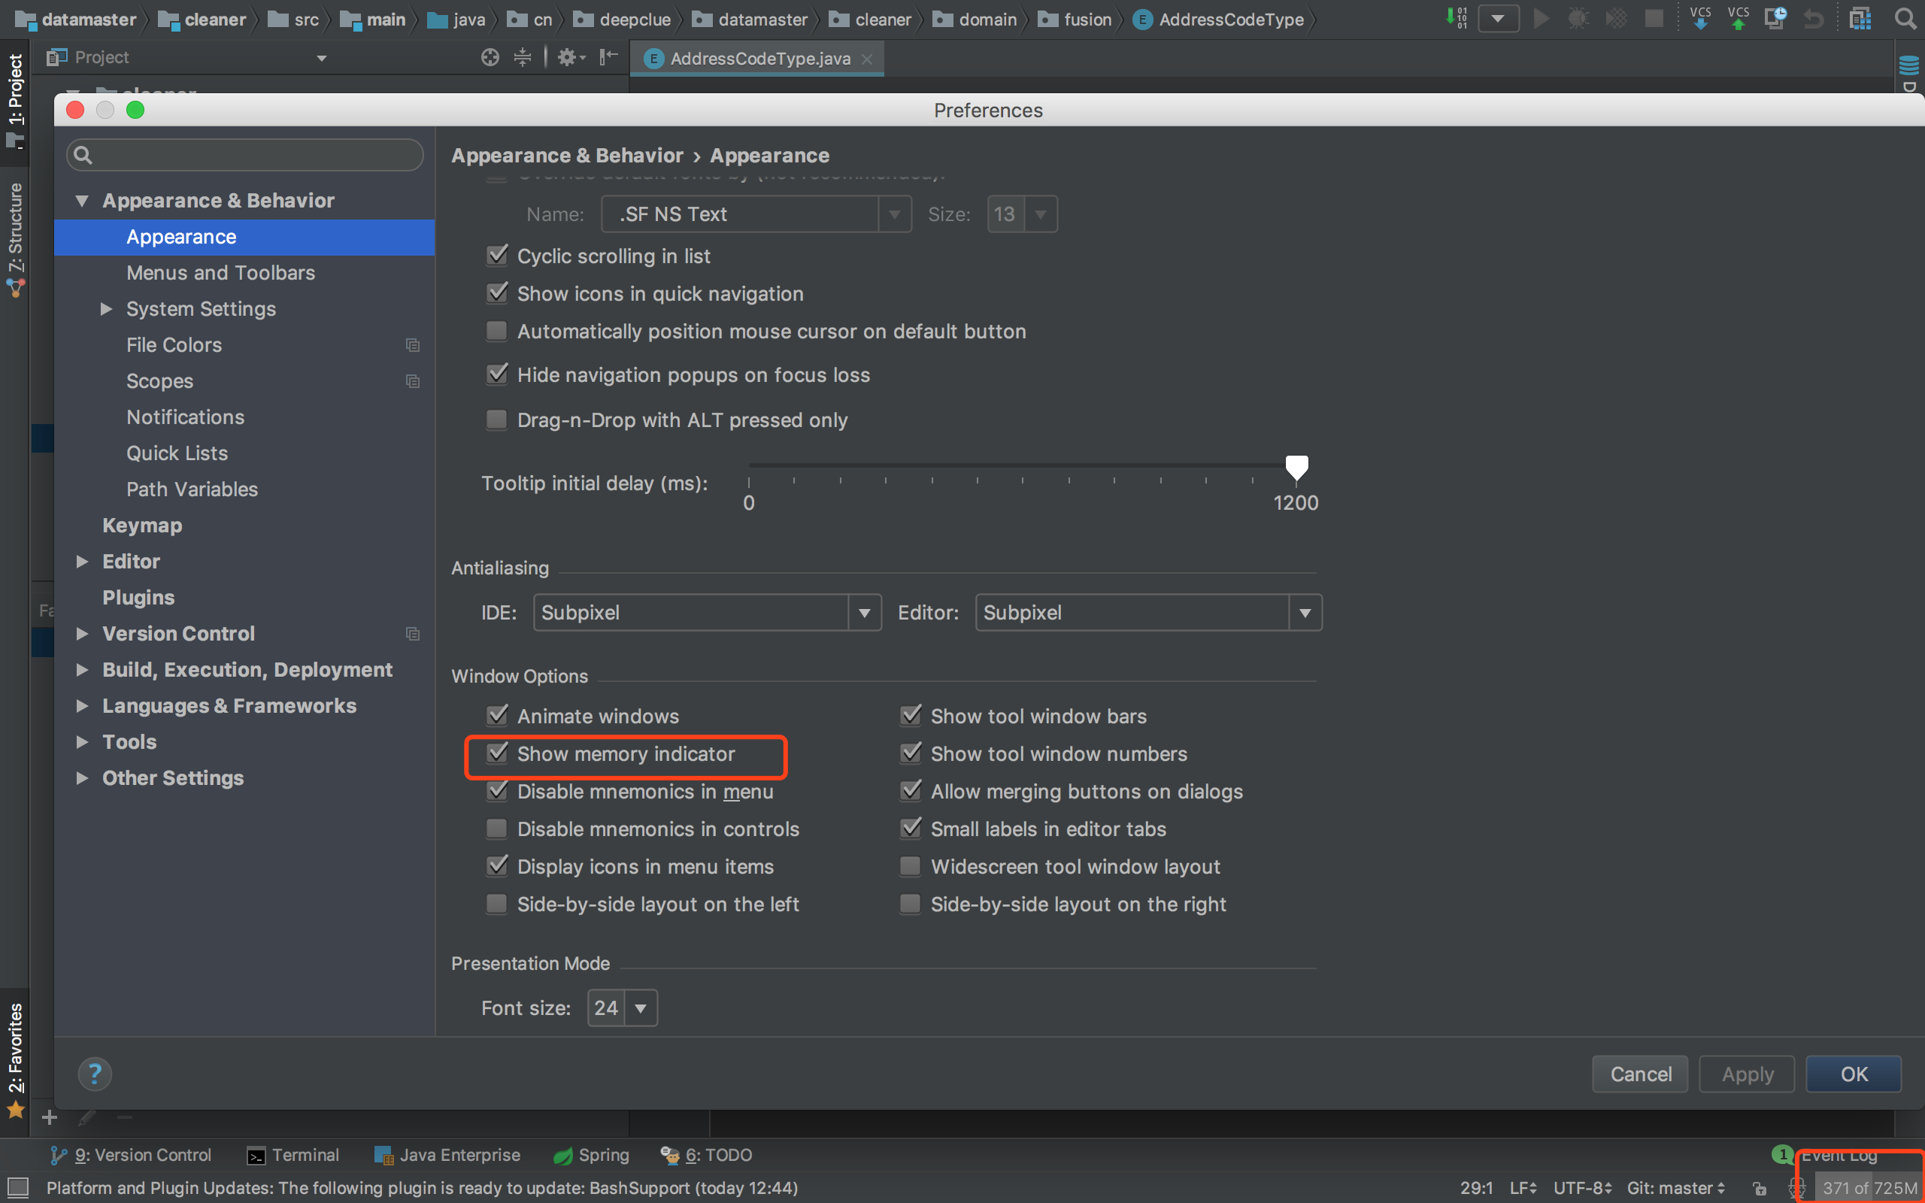Click the VCS update project icon
Image resolution: width=1925 pixels, height=1203 pixels.
click(1700, 18)
